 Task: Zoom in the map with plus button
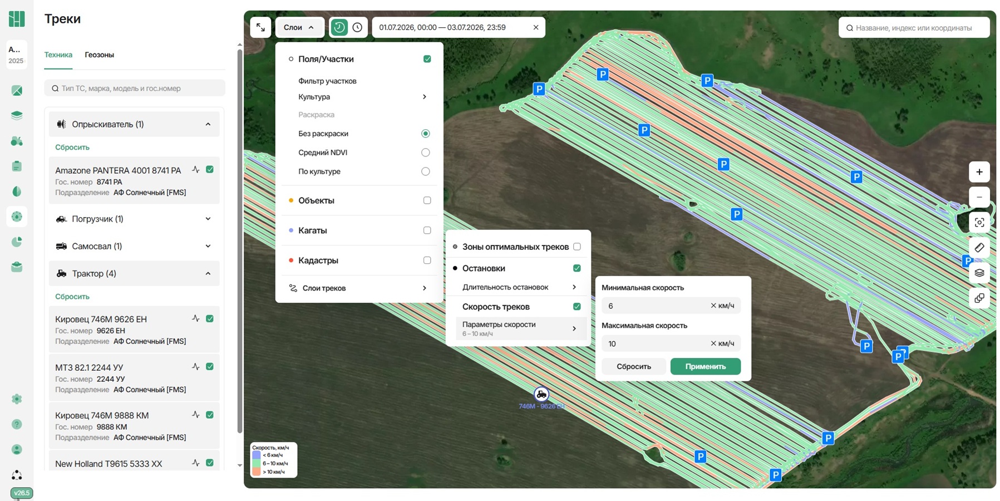[979, 172]
